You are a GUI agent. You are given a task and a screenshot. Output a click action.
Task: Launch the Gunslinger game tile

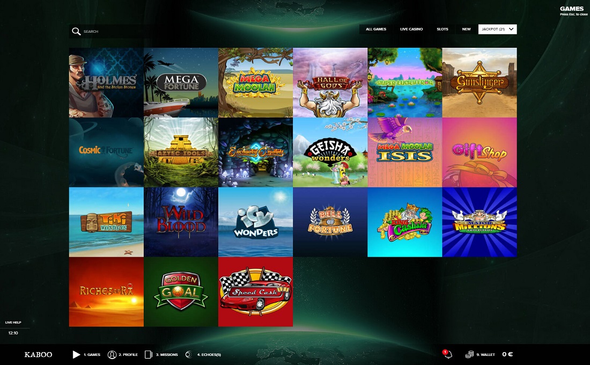(480, 83)
